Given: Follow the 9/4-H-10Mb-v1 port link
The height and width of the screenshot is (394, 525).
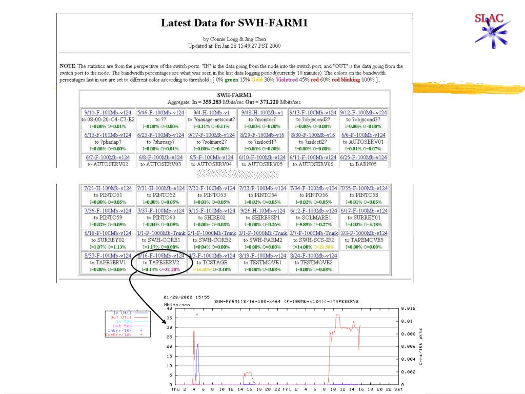Looking at the screenshot, I should (211, 112).
